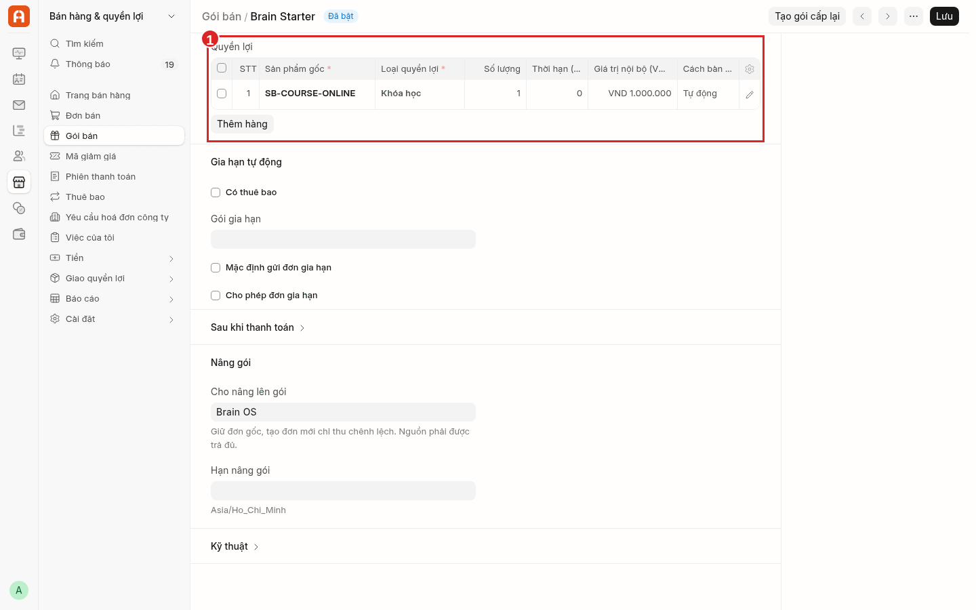Open the calendar rail icon
This screenshot has width=976, height=610.
pos(19,79)
